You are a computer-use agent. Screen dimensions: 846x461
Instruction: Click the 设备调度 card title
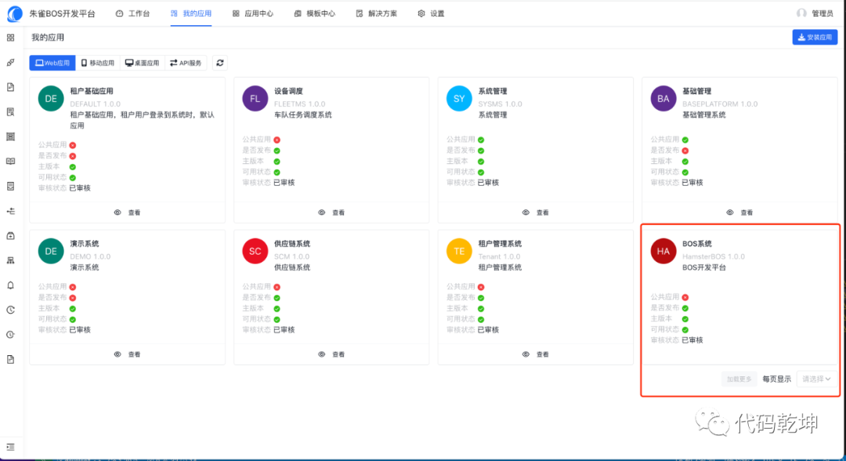288,91
